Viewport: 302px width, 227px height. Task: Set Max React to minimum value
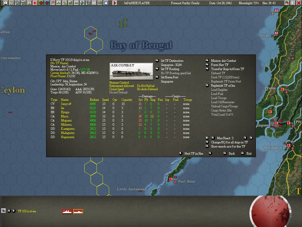click(x=207, y=138)
